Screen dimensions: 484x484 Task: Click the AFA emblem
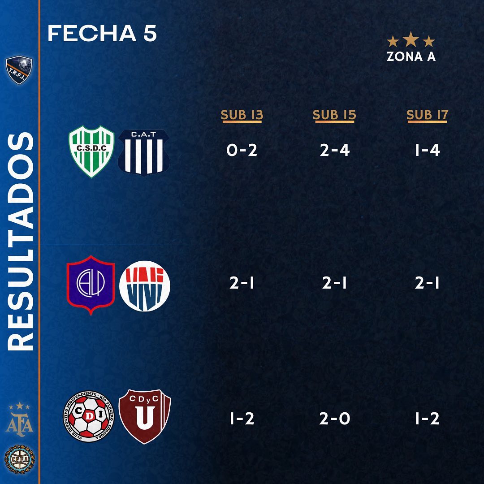tap(19, 420)
